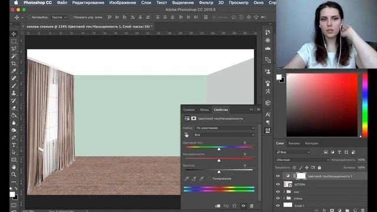Screen dimensions: 377x212
Task: Open the Группа auto-select dropdown
Action: point(59,17)
